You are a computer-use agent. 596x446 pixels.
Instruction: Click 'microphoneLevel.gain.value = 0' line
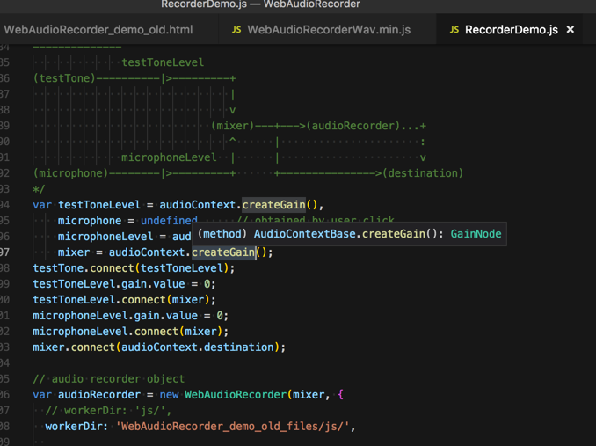click(x=130, y=316)
